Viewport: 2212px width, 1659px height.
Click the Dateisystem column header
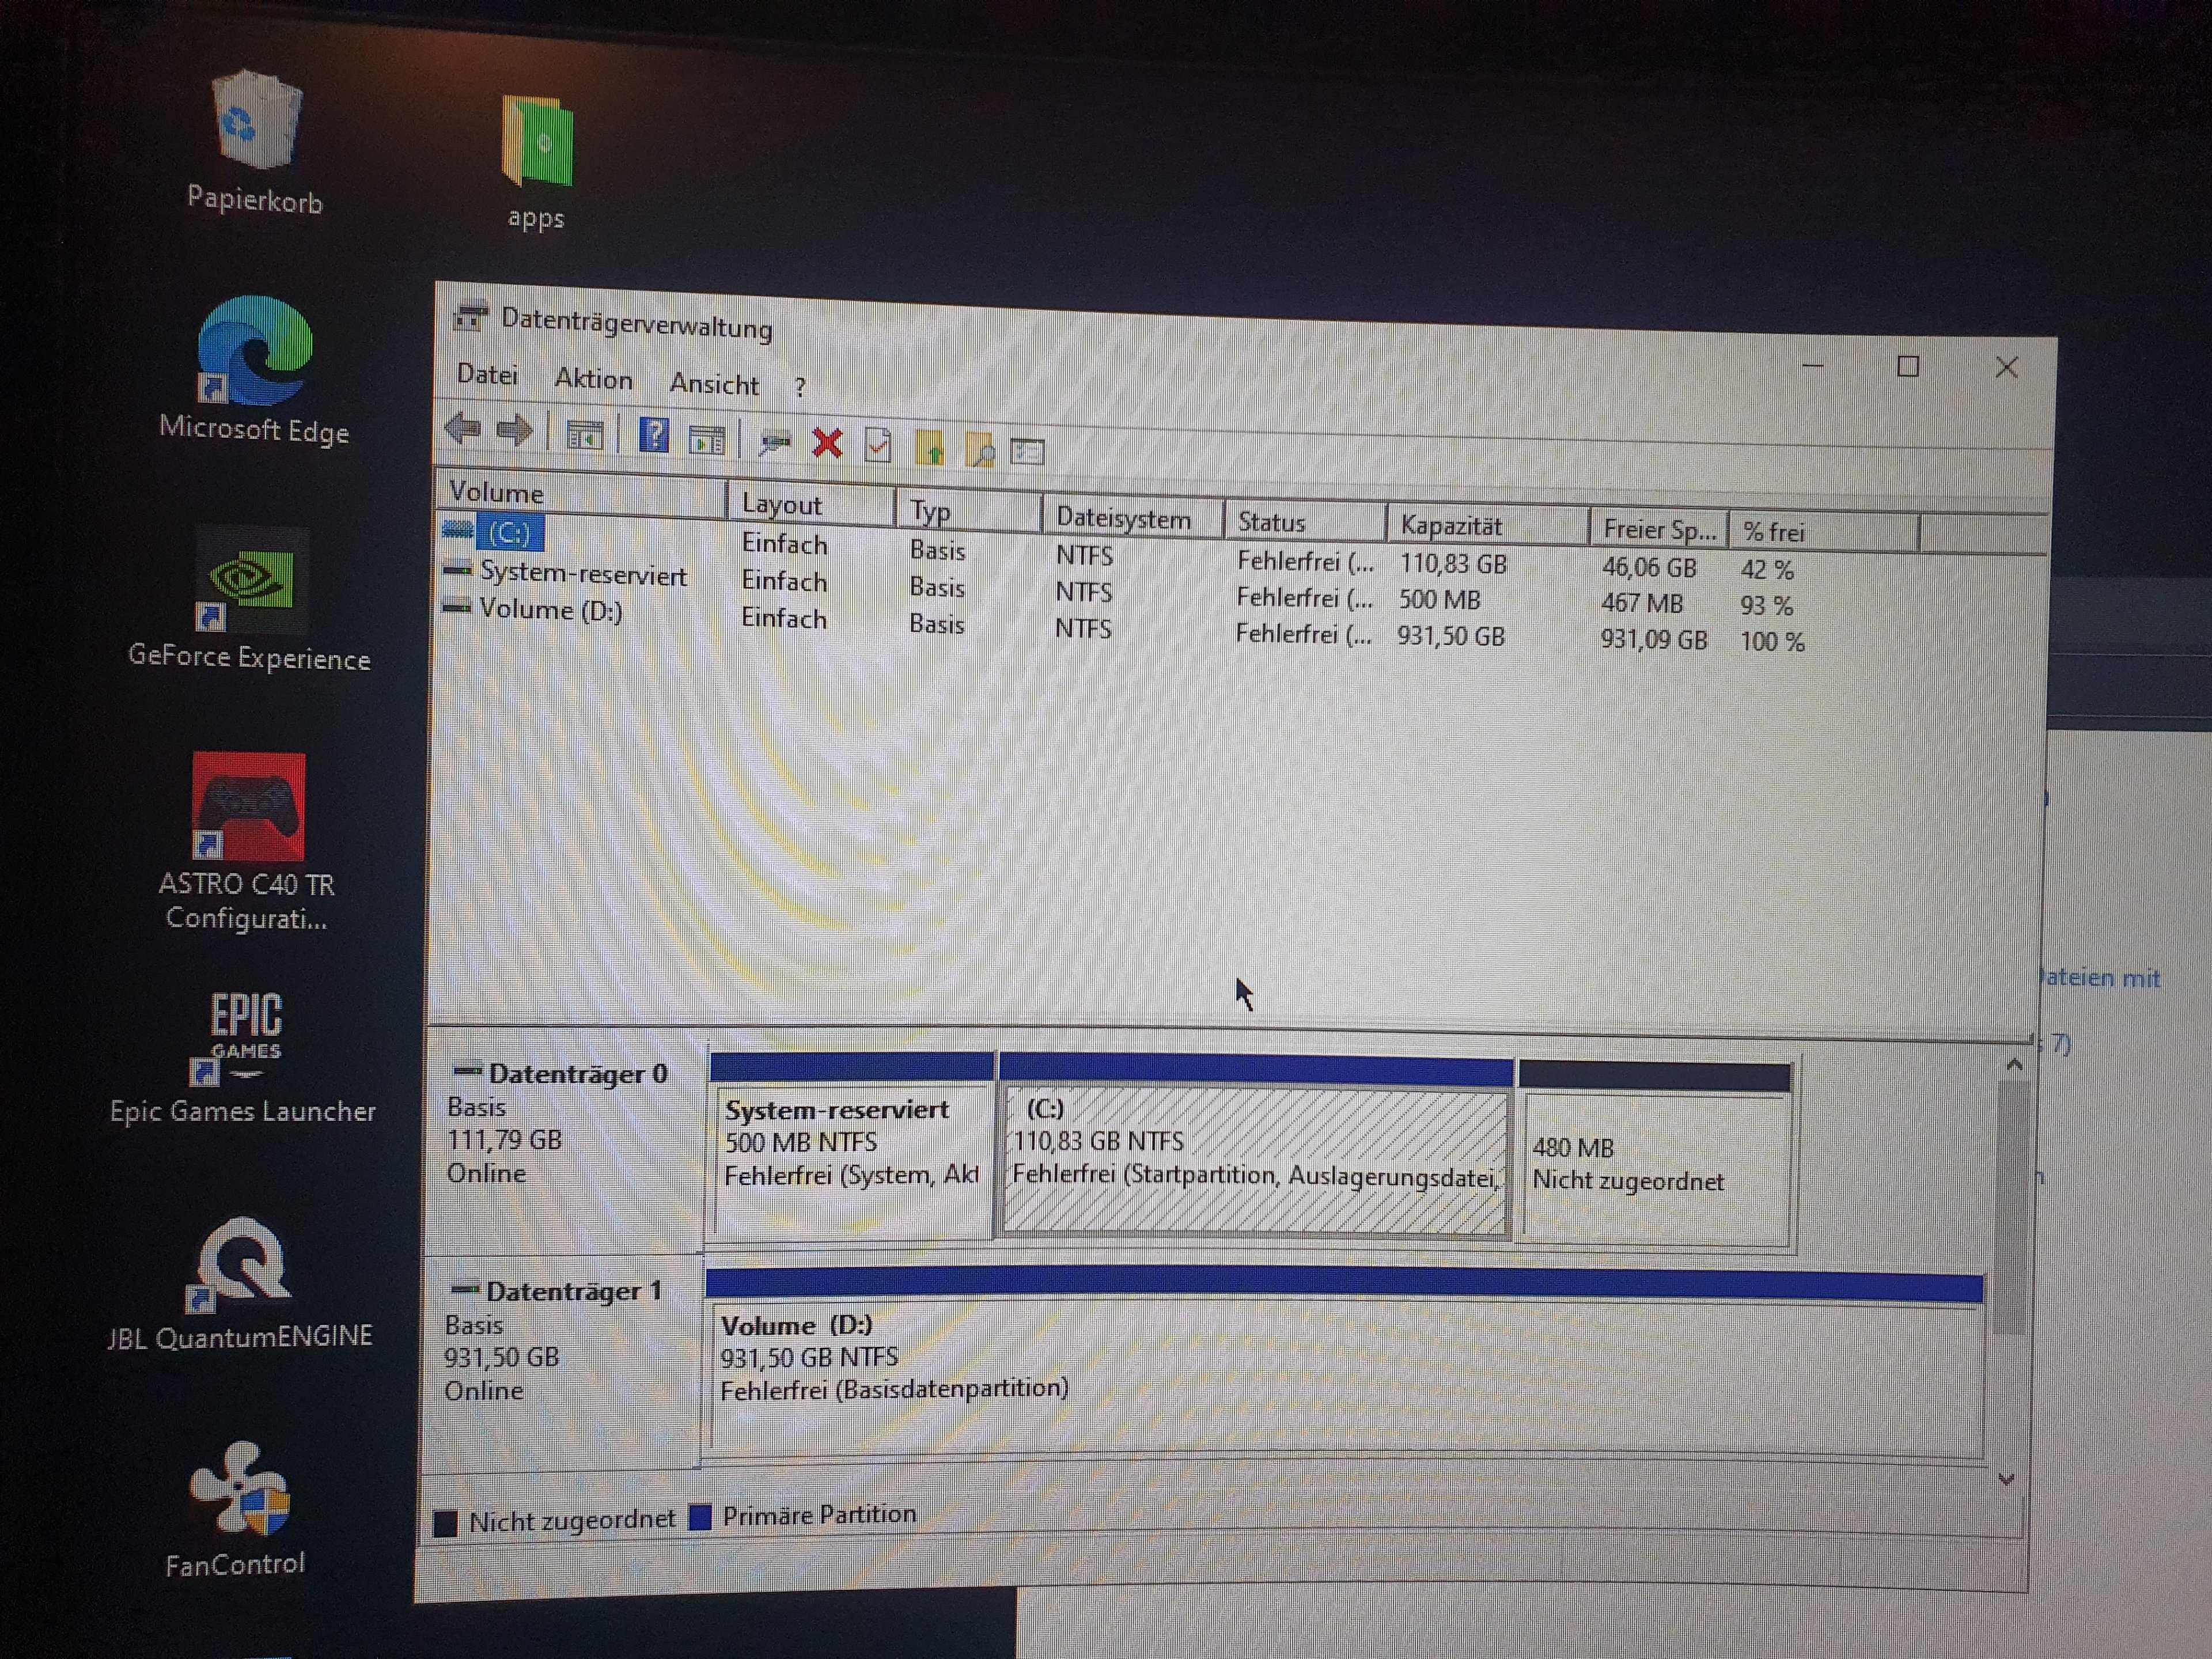(1122, 518)
